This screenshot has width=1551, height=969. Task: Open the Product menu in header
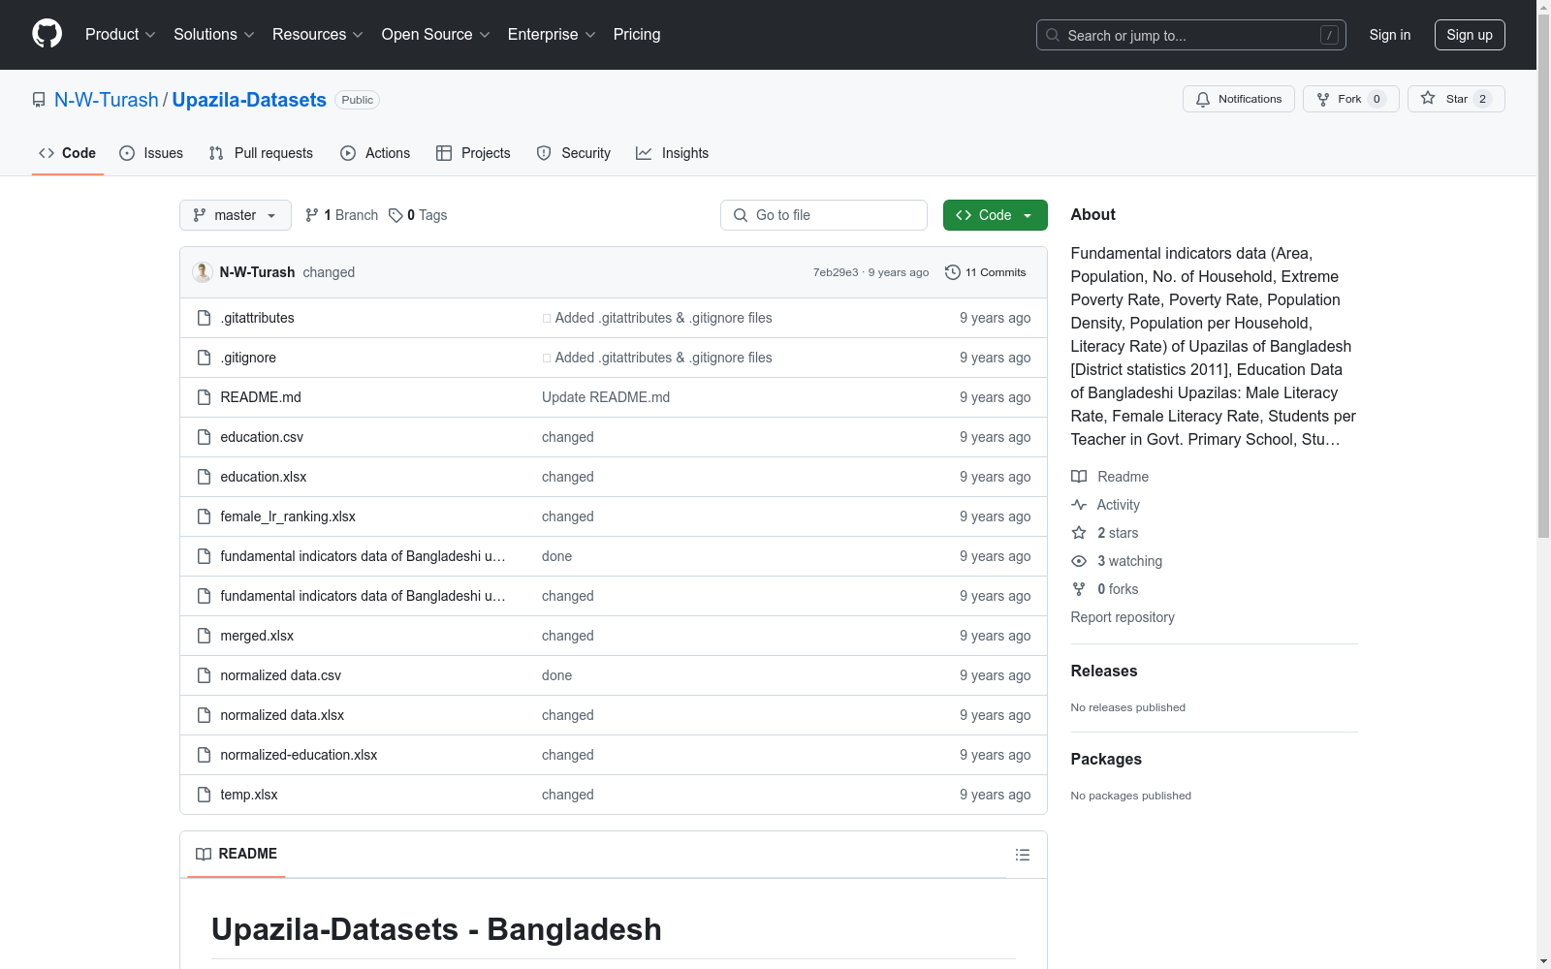[x=120, y=35]
